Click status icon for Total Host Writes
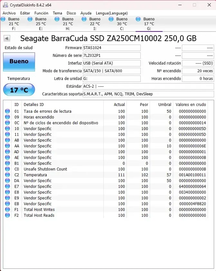 7,209
